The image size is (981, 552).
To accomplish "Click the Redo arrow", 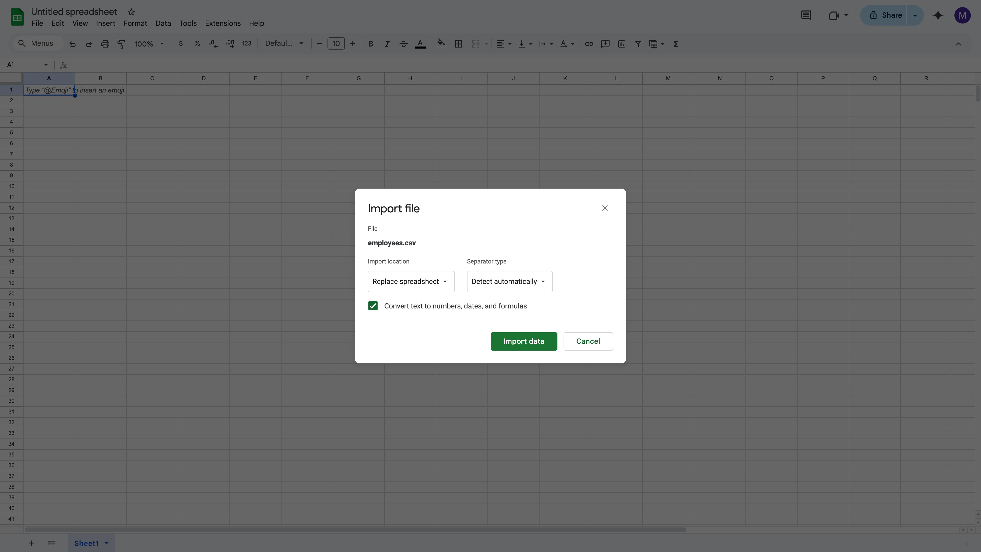I will (x=89, y=44).
